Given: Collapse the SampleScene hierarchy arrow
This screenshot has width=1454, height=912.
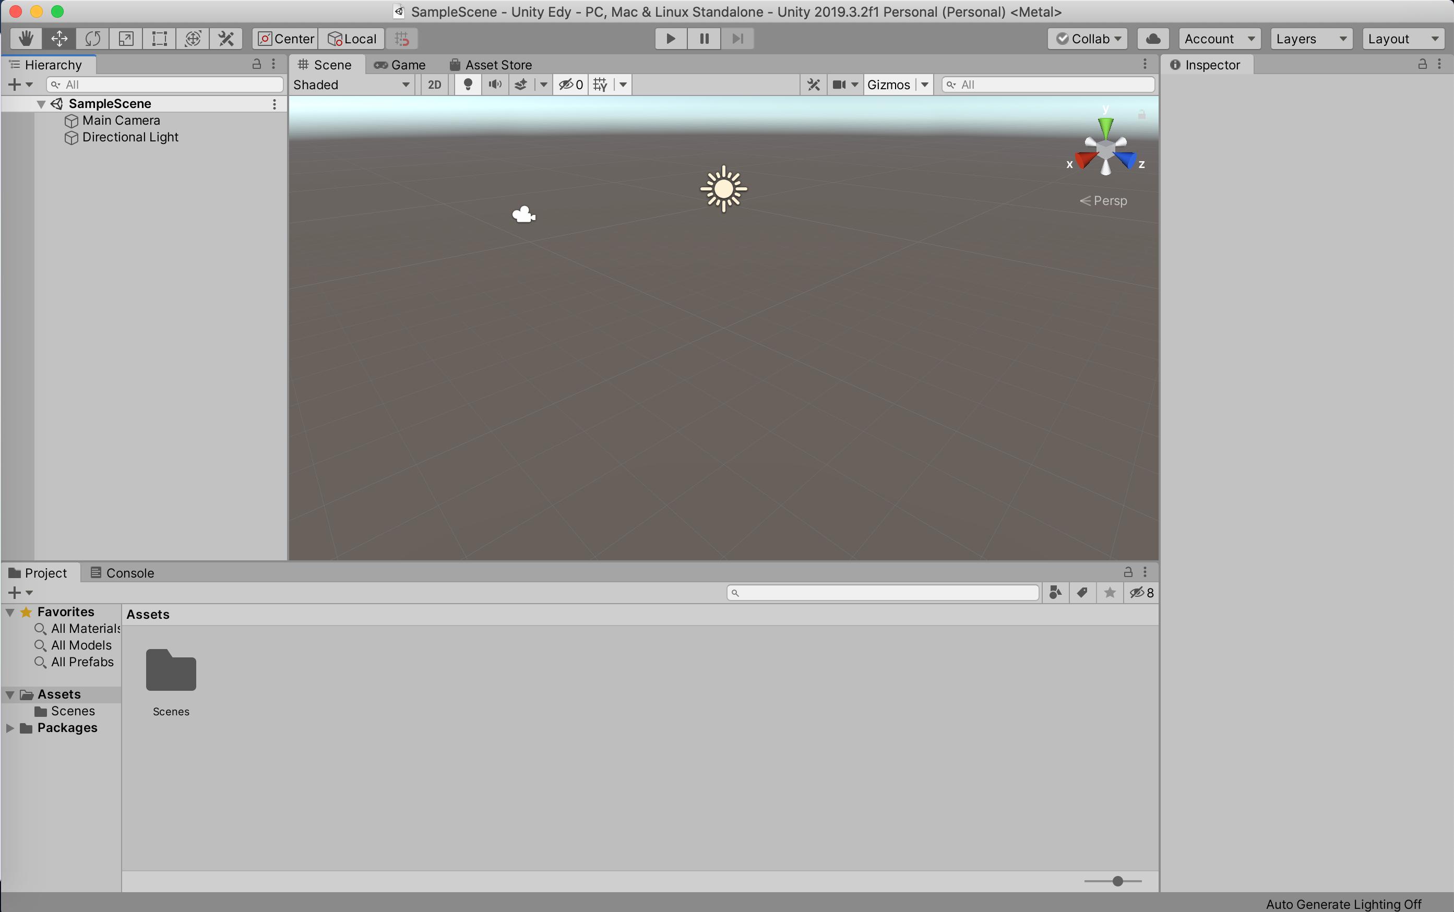Looking at the screenshot, I should (41, 104).
